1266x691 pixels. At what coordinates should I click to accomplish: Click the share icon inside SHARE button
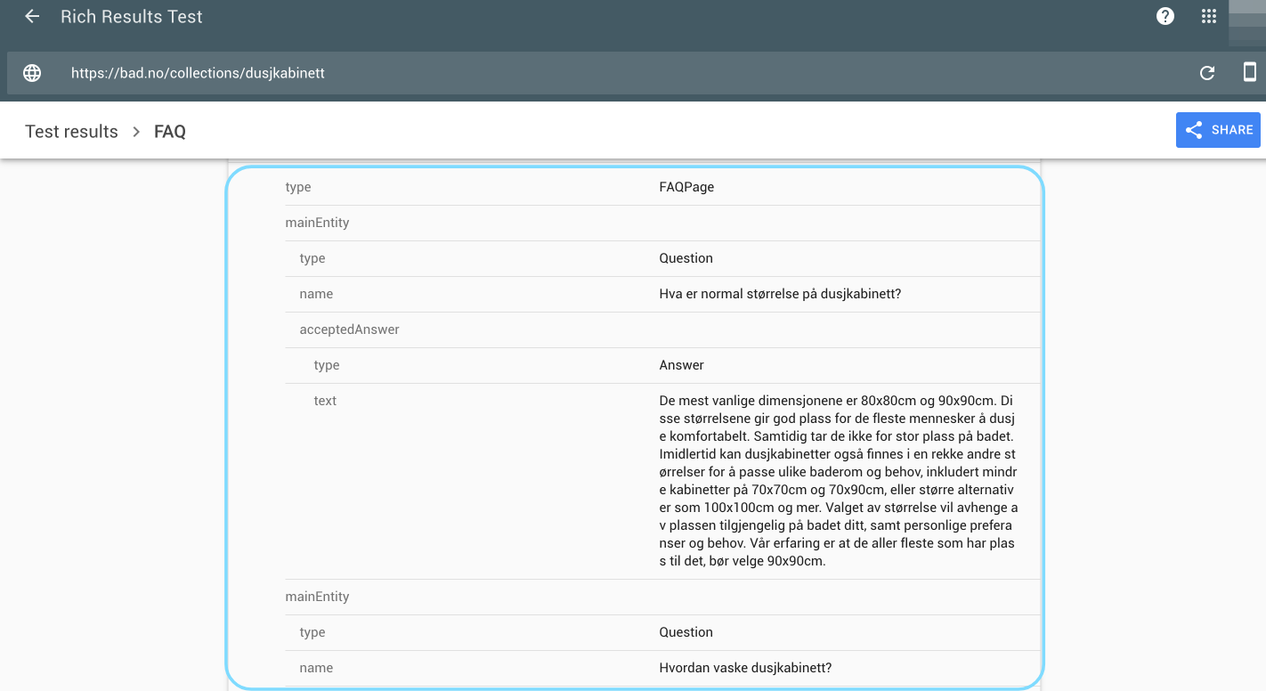(x=1193, y=129)
